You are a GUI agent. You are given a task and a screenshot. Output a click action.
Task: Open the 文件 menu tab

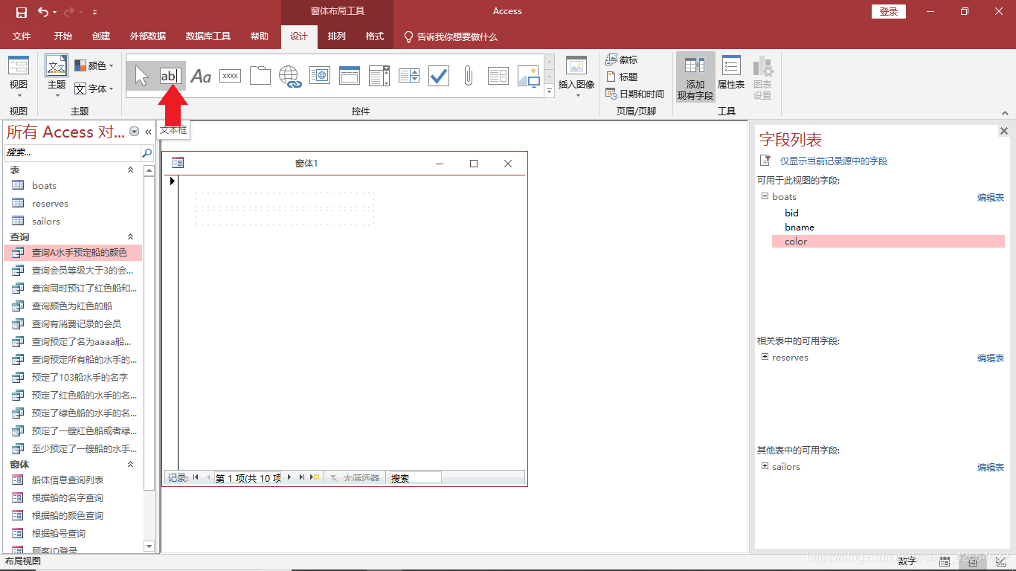pos(22,36)
